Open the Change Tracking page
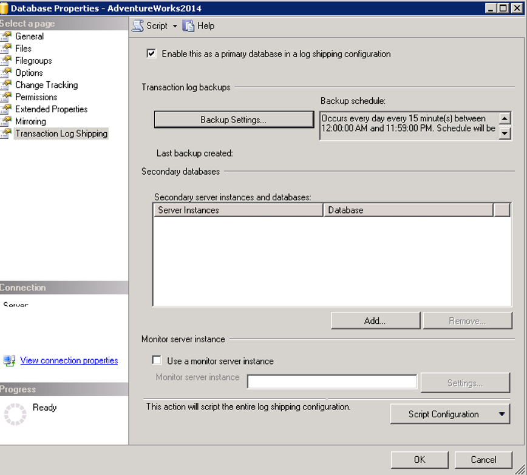Image resolution: width=527 pixels, height=475 pixels. click(47, 85)
